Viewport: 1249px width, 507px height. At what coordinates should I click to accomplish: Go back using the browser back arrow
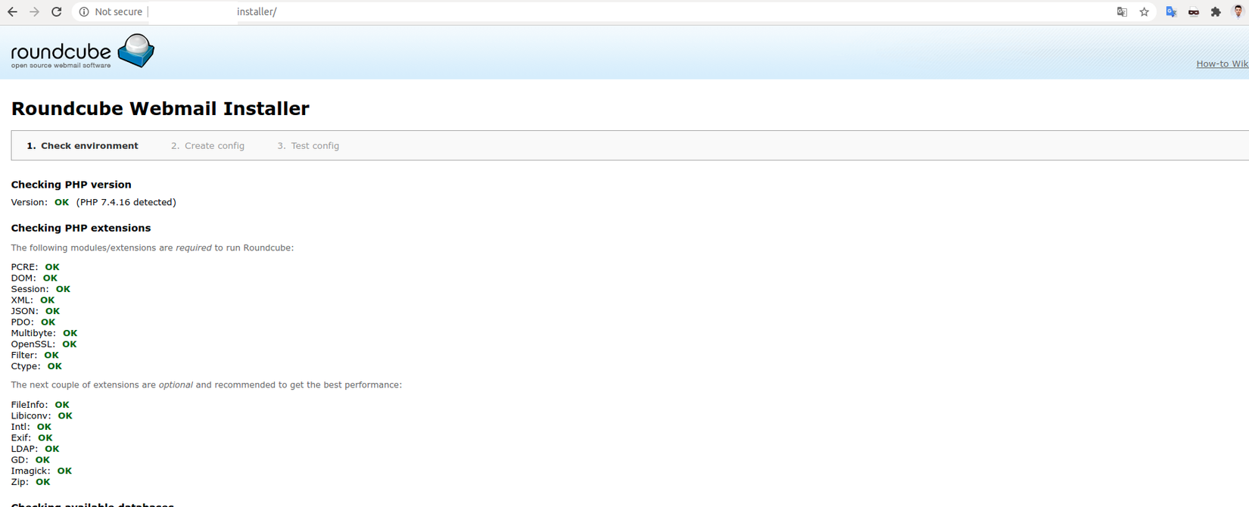(x=12, y=12)
